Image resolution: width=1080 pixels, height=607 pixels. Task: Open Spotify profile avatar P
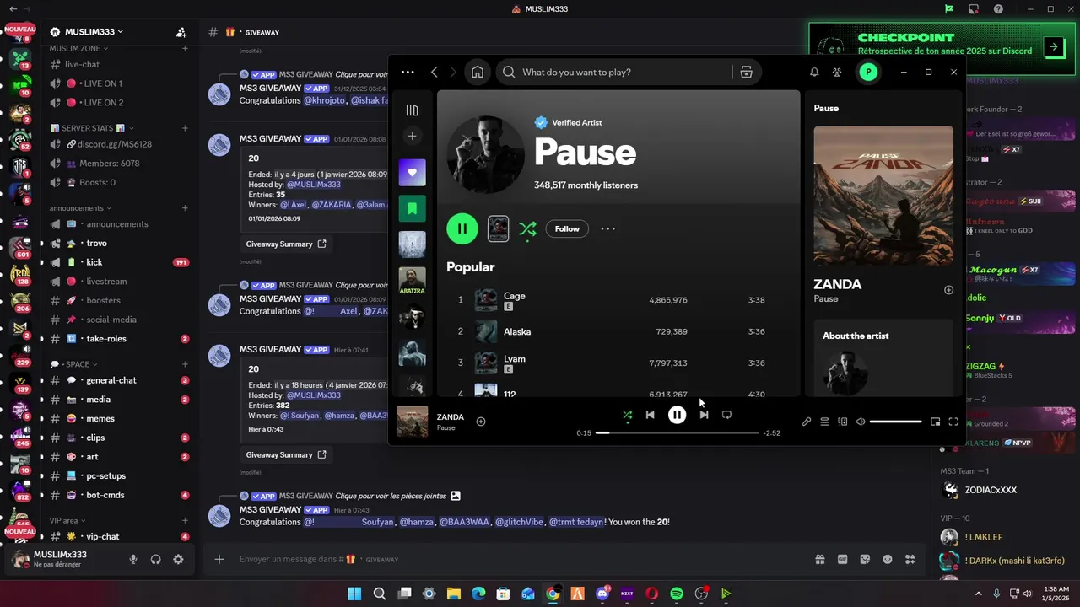[868, 73]
